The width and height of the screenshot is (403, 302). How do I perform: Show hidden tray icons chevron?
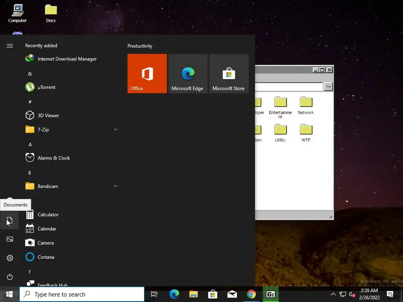click(333, 294)
